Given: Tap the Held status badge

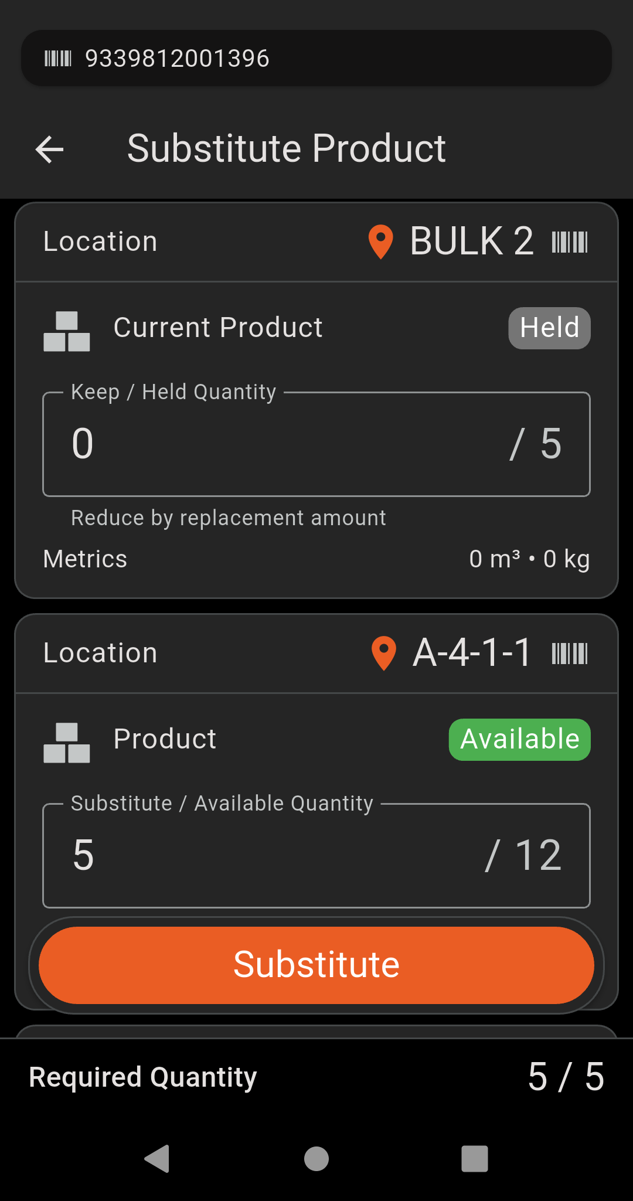Looking at the screenshot, I should click(549, 328).
